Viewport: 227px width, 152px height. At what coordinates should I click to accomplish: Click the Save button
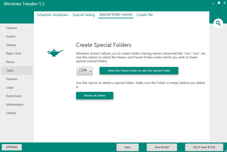(128, 147)
